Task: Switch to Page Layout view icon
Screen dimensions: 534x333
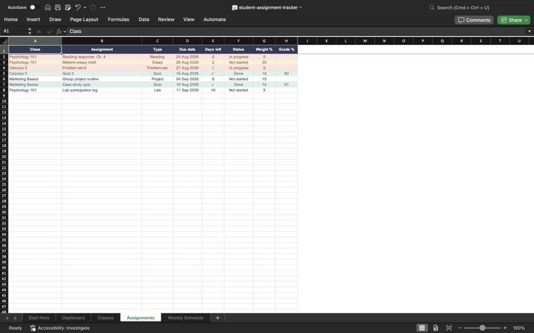Action: [x=436, y=328]
